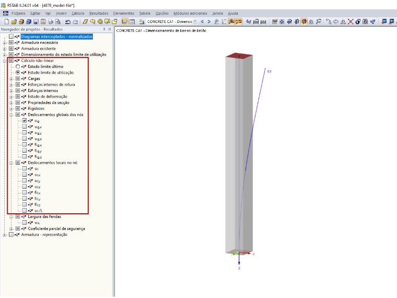Viewport: 397px width, 298px height.
Task: Open the Módulos adicionais menu
Action: [x=190, y=13]
